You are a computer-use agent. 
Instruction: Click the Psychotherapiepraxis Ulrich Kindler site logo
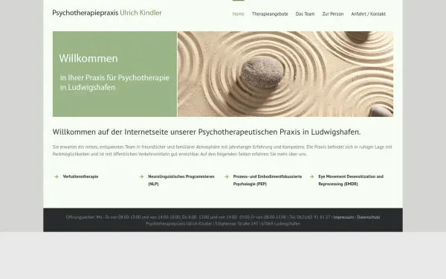[x=107, y=13]
